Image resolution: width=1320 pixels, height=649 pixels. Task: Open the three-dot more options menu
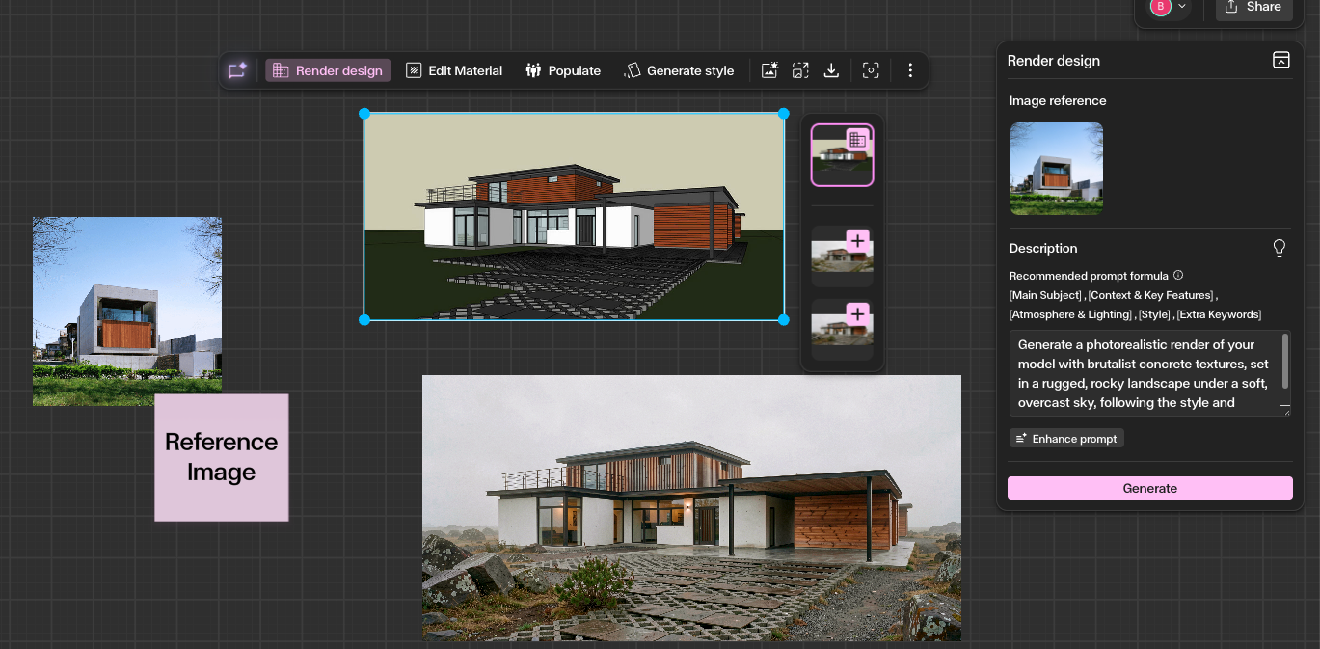tap(910, 70)
